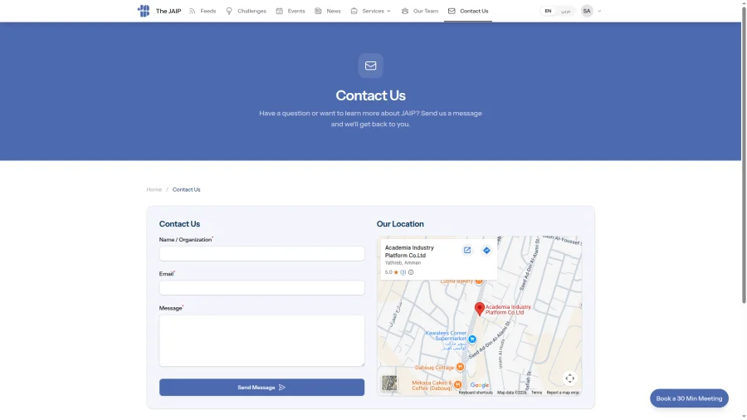Click the map camera controls button
Viewport: 747px width, 420px height.
pyautogui.click(x=569, y=378)
